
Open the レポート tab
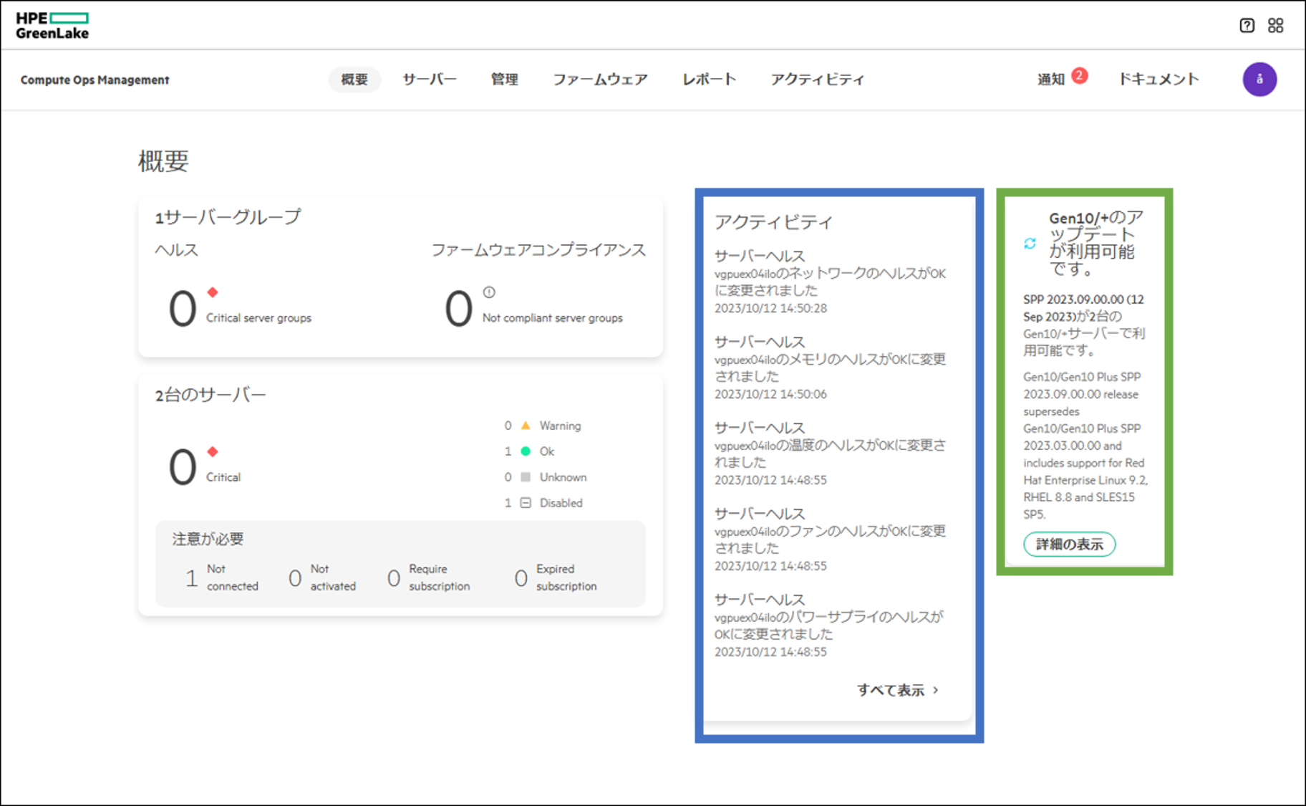[709, 80]
